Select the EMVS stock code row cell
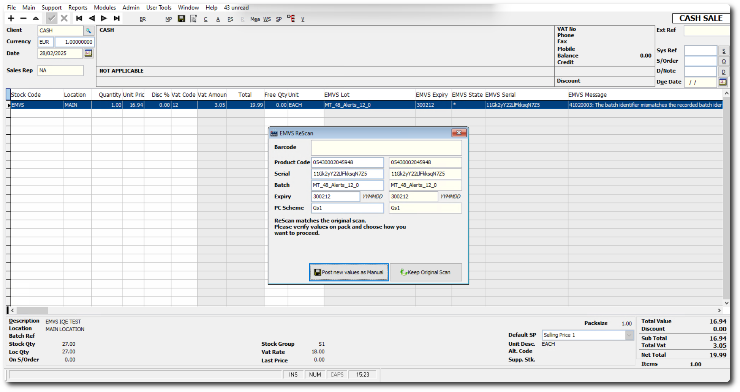 tap(37, 105)
